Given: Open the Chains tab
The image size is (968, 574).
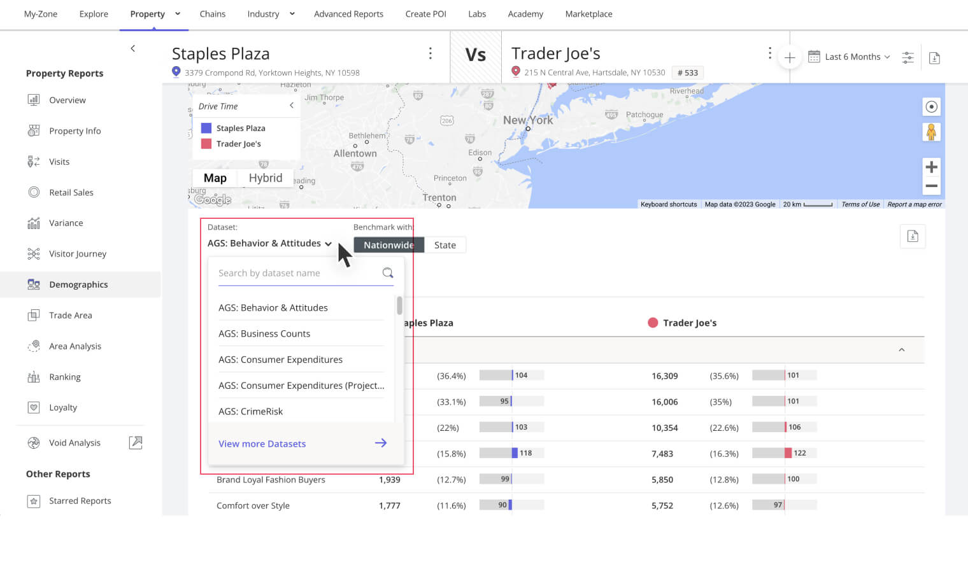Looking at the screenshot, I should pos(213,13).
